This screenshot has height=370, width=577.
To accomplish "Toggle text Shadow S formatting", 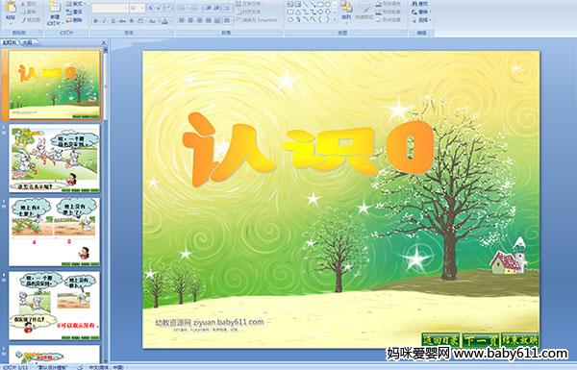I will [132, 21].
